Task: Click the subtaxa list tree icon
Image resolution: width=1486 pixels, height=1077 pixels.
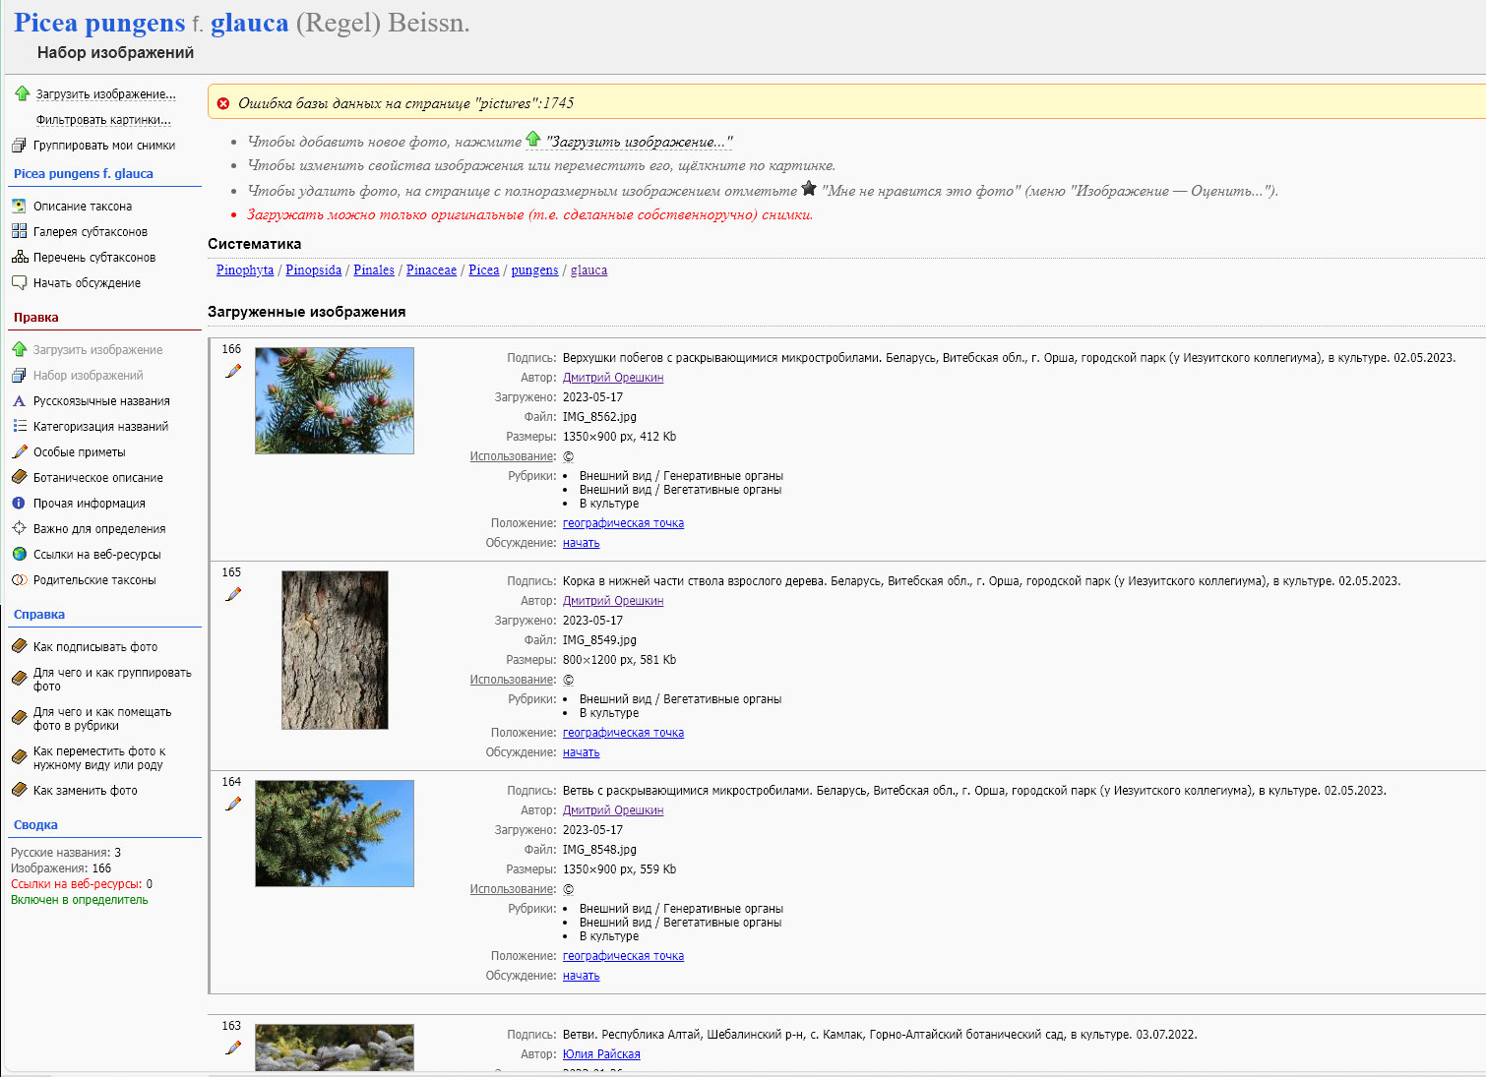Action: click(x=19, y=257)
